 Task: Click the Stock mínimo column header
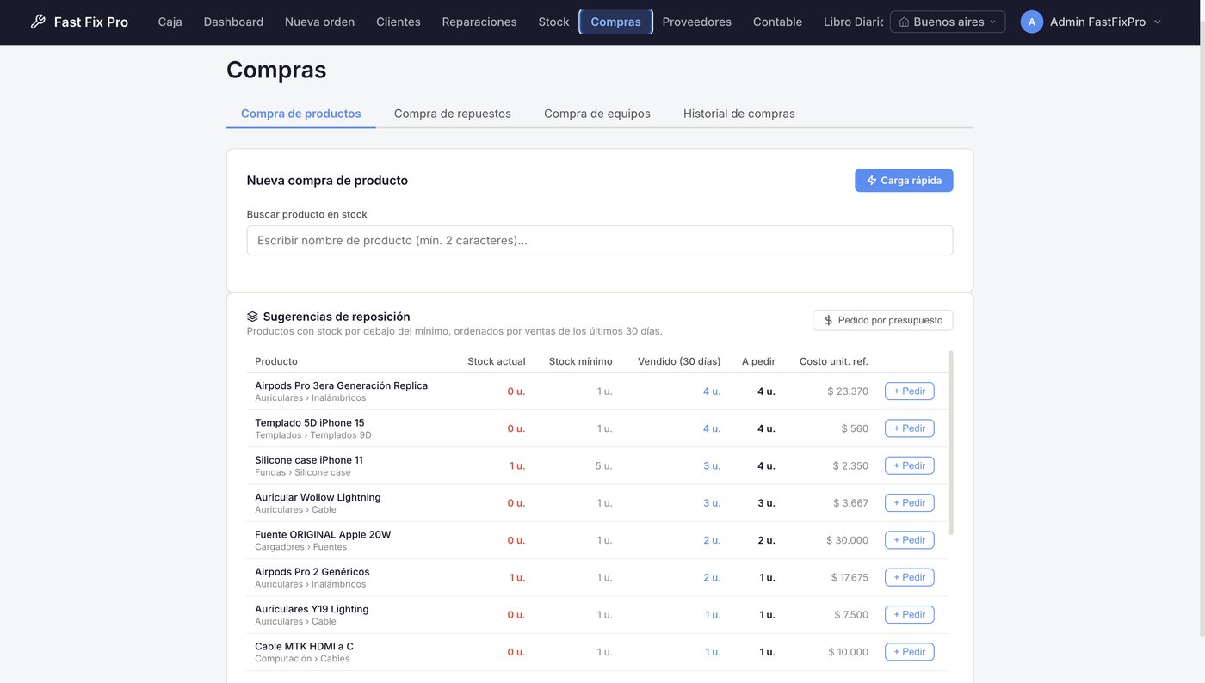pyautogui.click(x=581, y=361)
